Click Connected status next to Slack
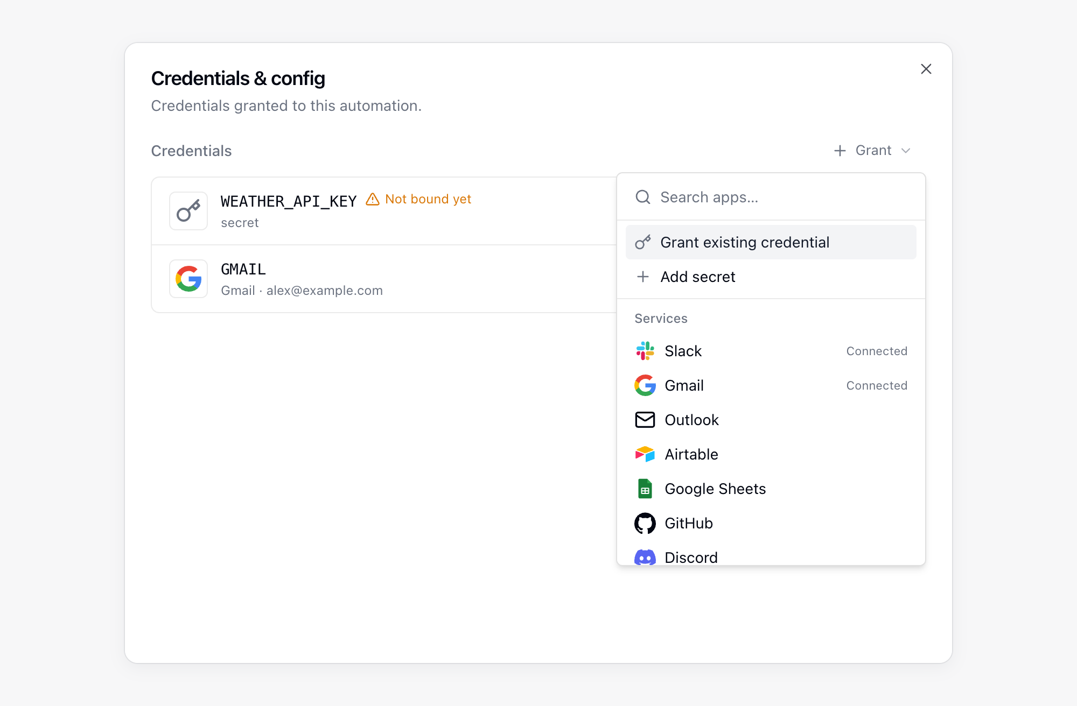This screenshot has height=706, width=1077. [877, 351]
